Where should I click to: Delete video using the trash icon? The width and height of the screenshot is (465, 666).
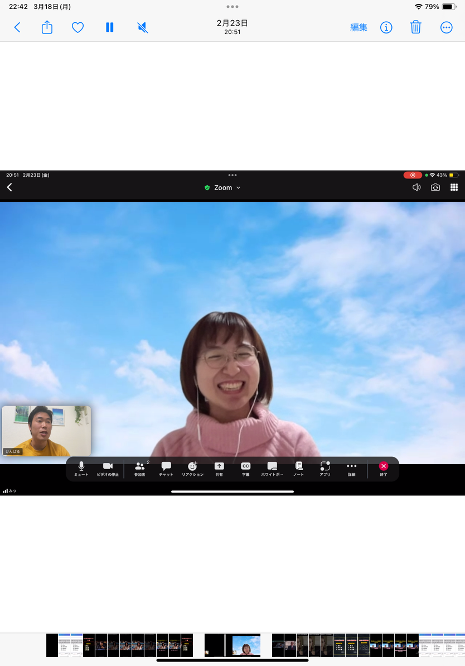pos(415,27)
